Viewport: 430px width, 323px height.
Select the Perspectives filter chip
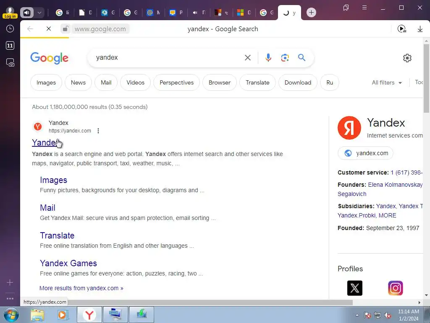[177, 82]
